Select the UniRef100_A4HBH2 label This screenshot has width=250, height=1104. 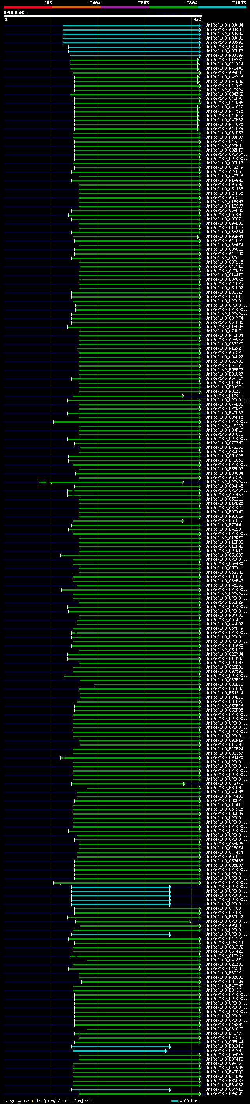click(x=224, y=81)
